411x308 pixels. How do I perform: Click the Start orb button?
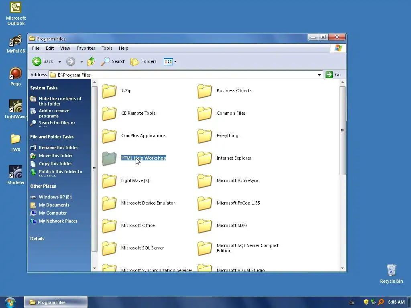coord(10,302)
